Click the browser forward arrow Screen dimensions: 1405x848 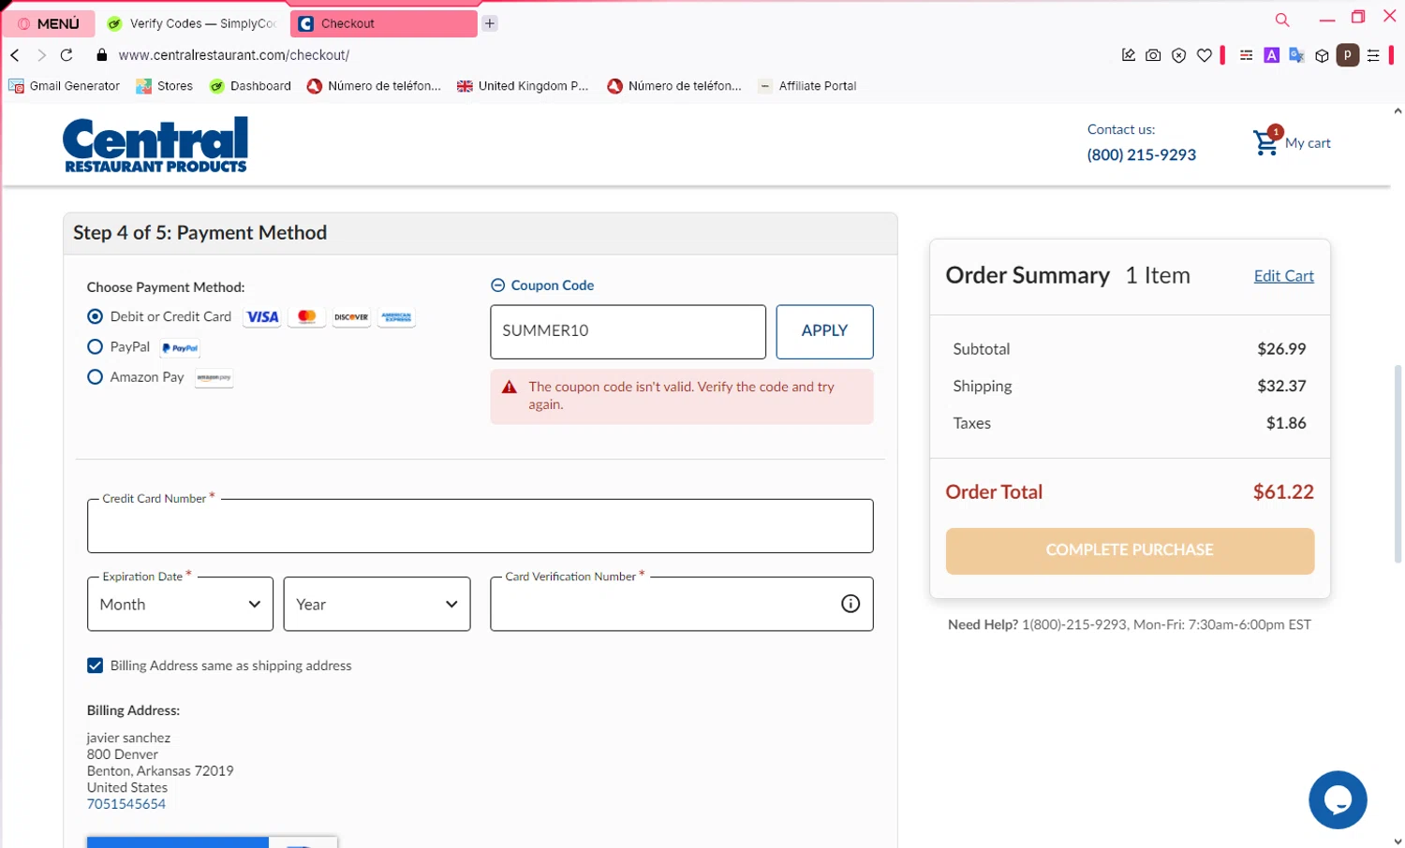point(41,55)
